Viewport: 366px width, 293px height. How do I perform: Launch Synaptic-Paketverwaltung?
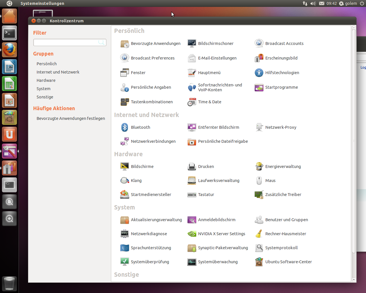point(223,248)
